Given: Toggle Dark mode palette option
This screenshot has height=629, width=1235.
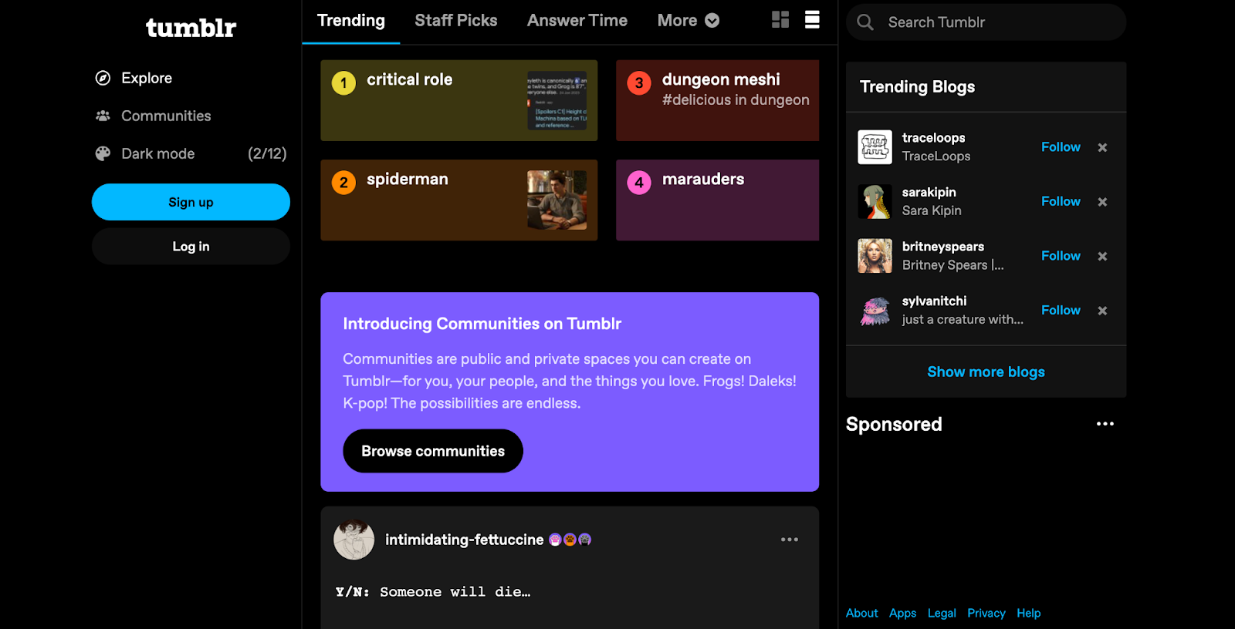Looking at the screenshot, I should click(x=191, y=153).
